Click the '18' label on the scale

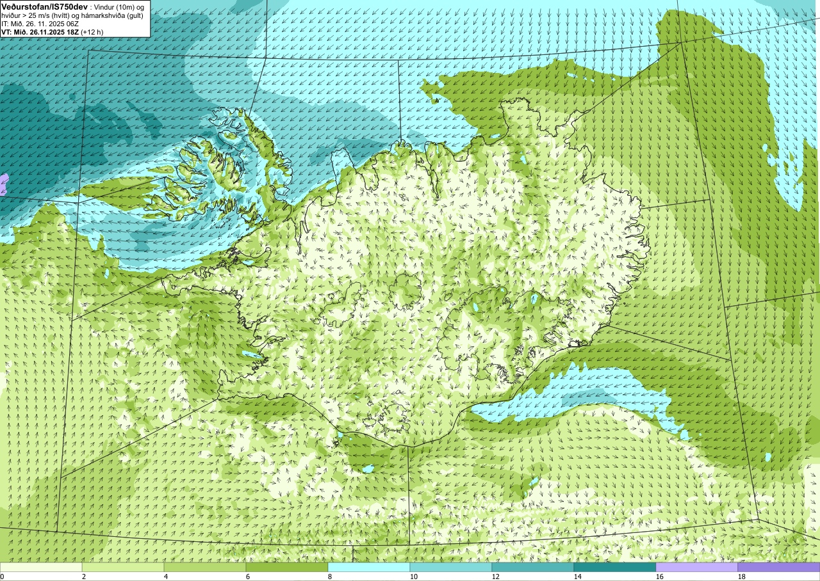(x=742, y=577)
